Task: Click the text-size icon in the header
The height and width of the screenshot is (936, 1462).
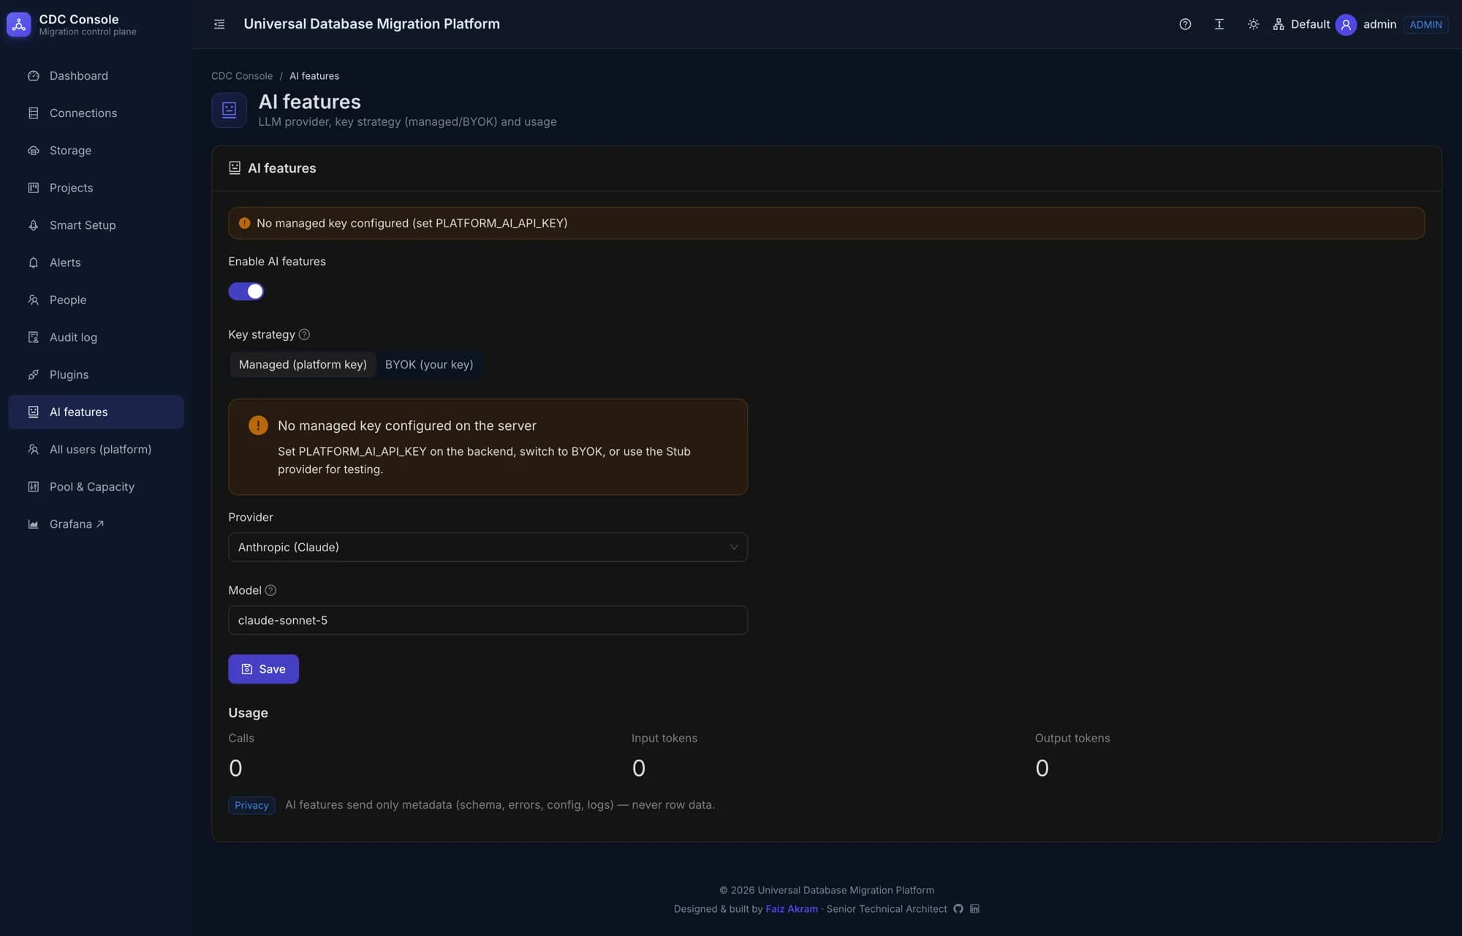Action: 1219,24
